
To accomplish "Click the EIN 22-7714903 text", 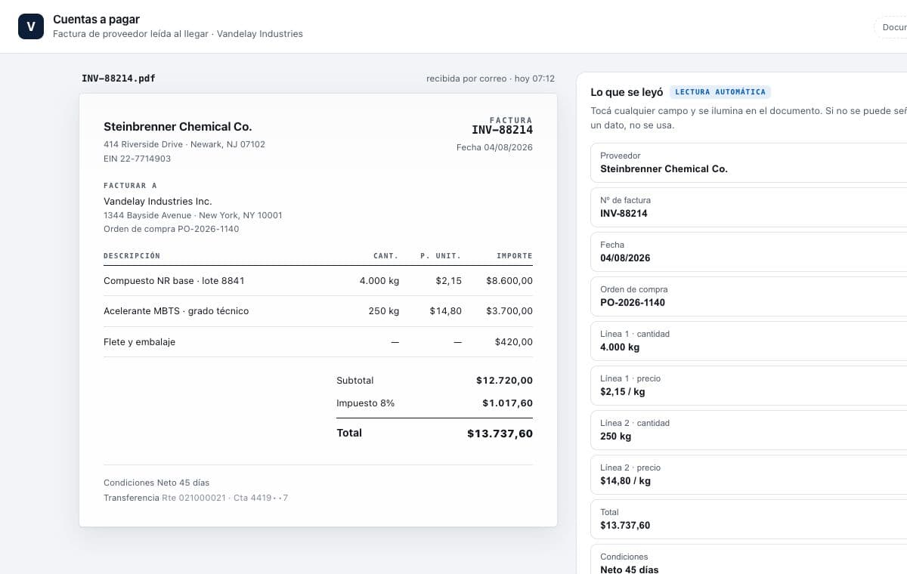I will pos(137,159).
